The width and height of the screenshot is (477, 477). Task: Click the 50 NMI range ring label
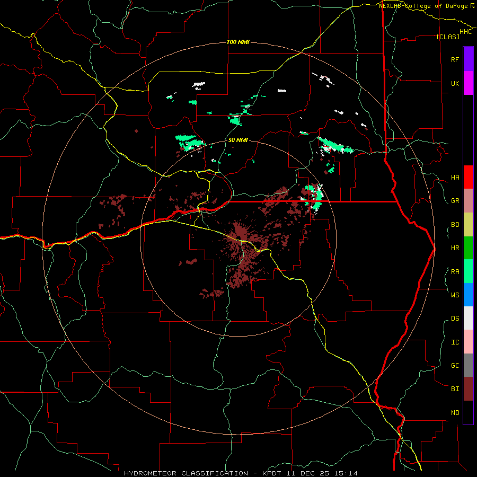point(238,140)
